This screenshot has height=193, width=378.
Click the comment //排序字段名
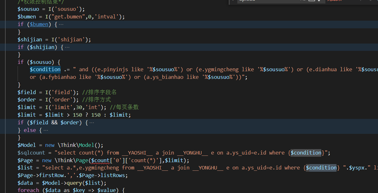(99, 92)
